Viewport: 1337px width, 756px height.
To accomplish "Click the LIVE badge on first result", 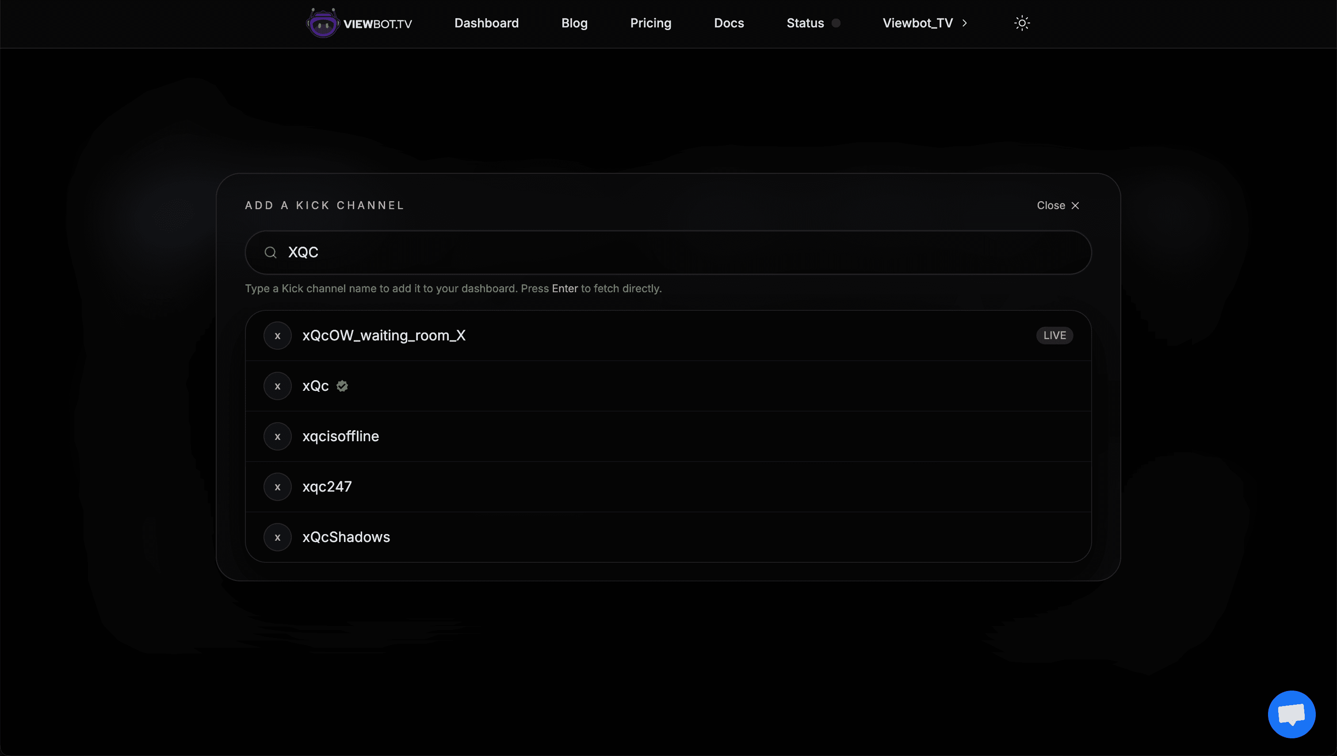I will click(1054, 336).
